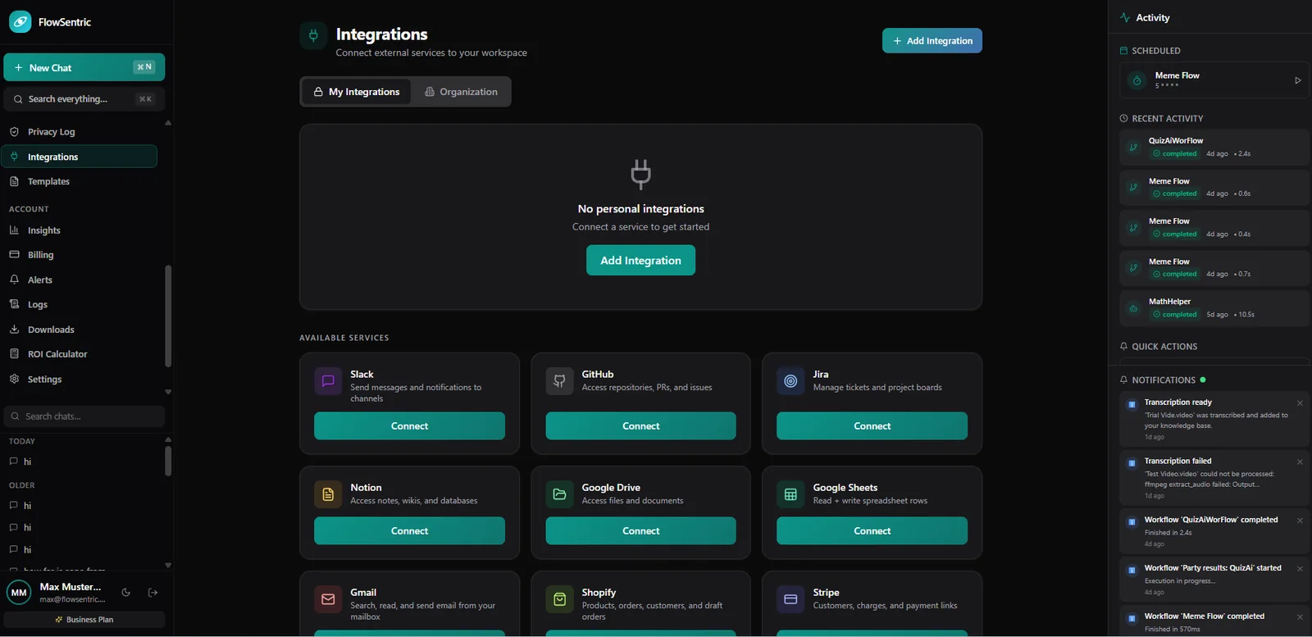Click the MathHelper activity icon

[x=1133, y=308]
